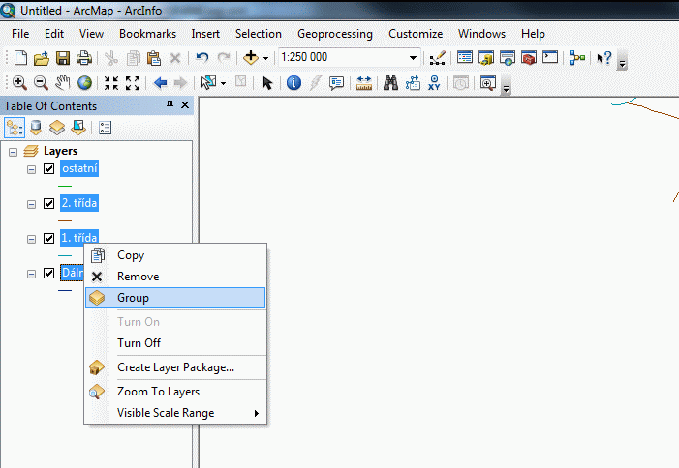Select the Measure ruler tool

(x=364, y=83)
